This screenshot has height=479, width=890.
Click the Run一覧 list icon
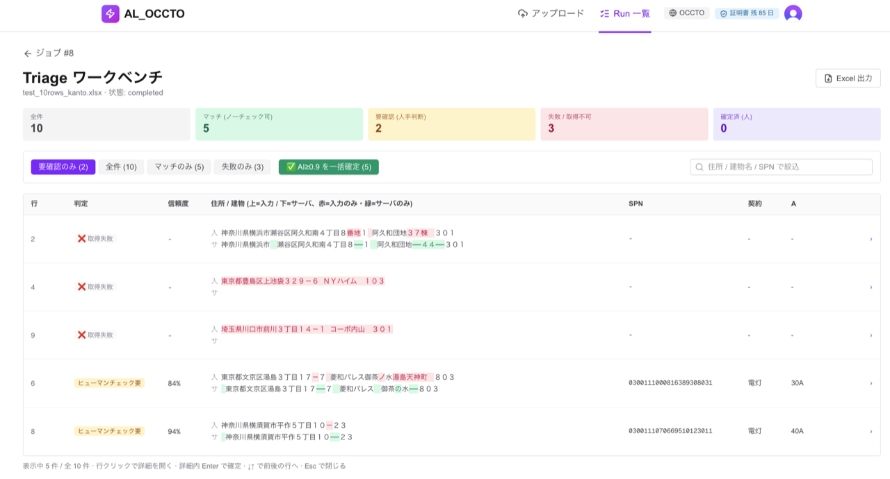click(604, 13)
